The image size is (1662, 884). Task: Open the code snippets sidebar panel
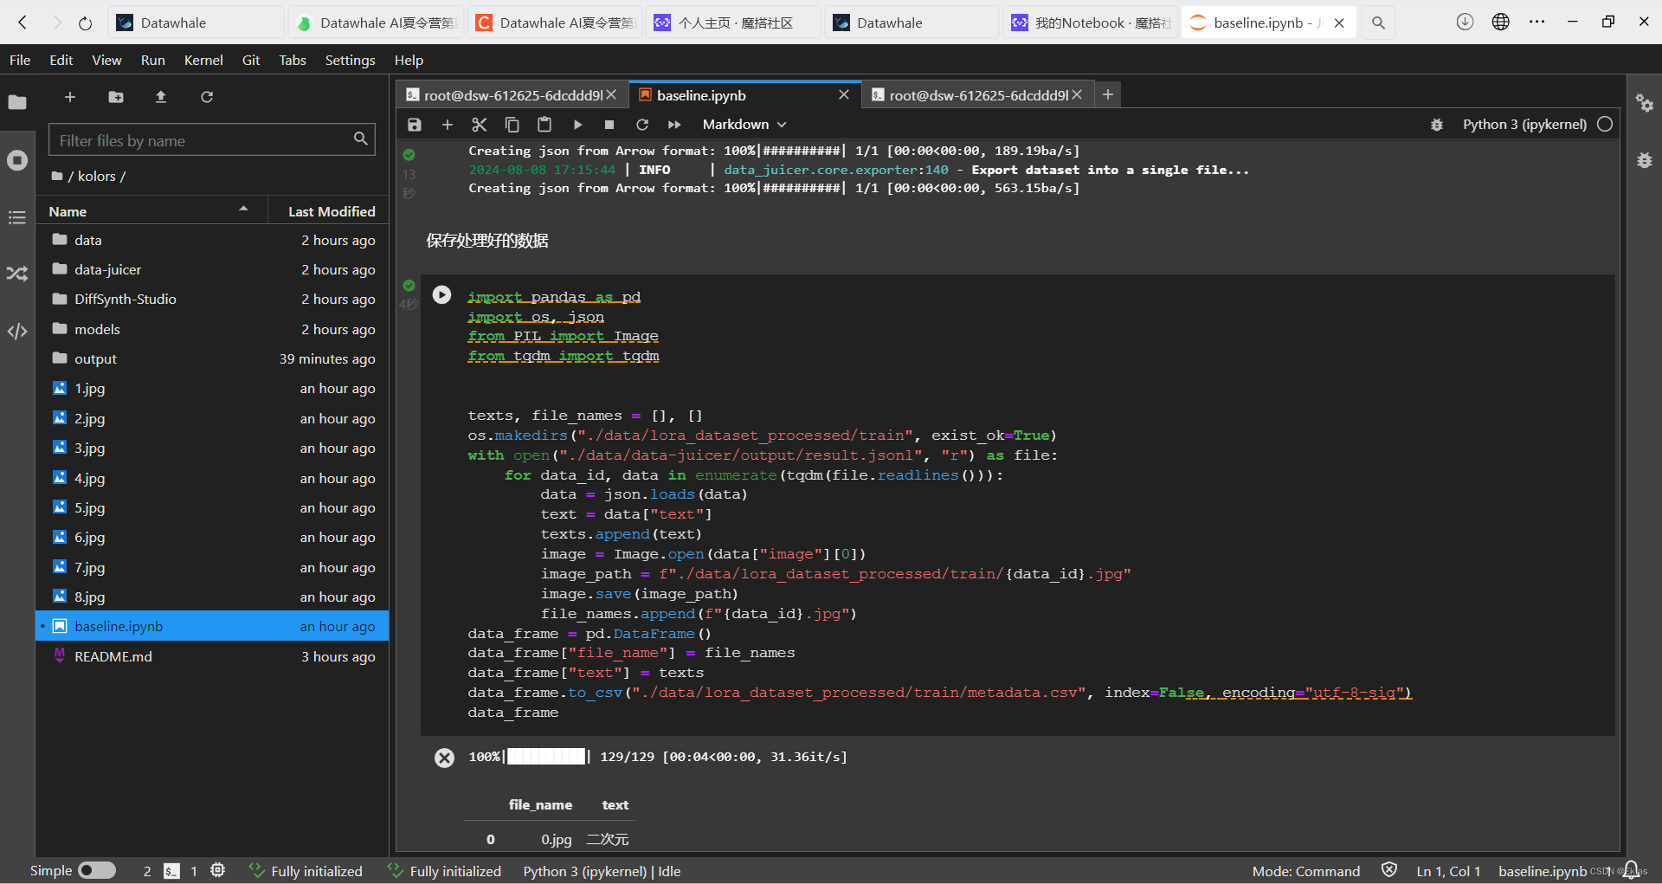(17, 332)
